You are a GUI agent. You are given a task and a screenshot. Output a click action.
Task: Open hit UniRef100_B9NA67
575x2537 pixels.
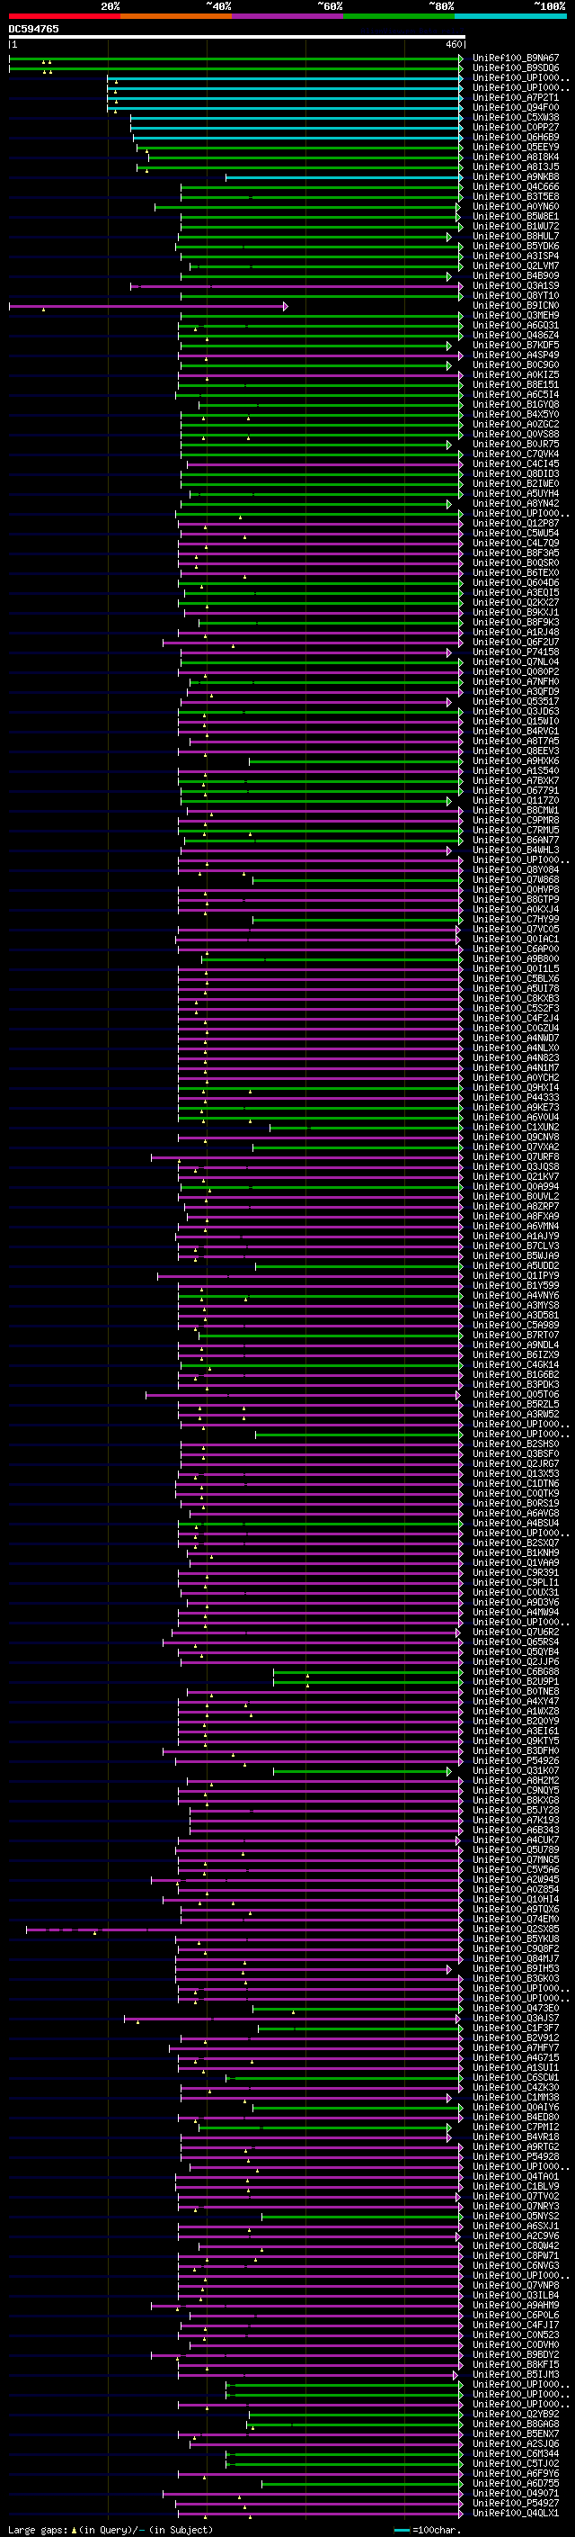pos(515,58)
